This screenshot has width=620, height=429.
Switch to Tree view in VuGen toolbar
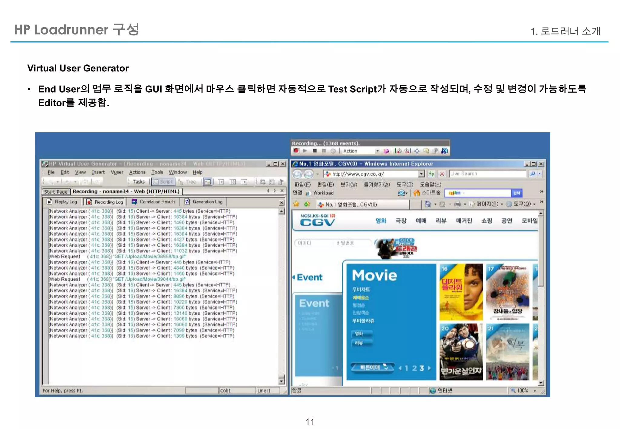(187, 182)
